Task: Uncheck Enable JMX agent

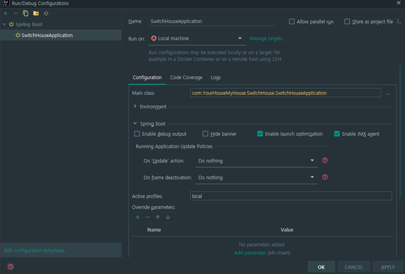Action: (337, 134)
